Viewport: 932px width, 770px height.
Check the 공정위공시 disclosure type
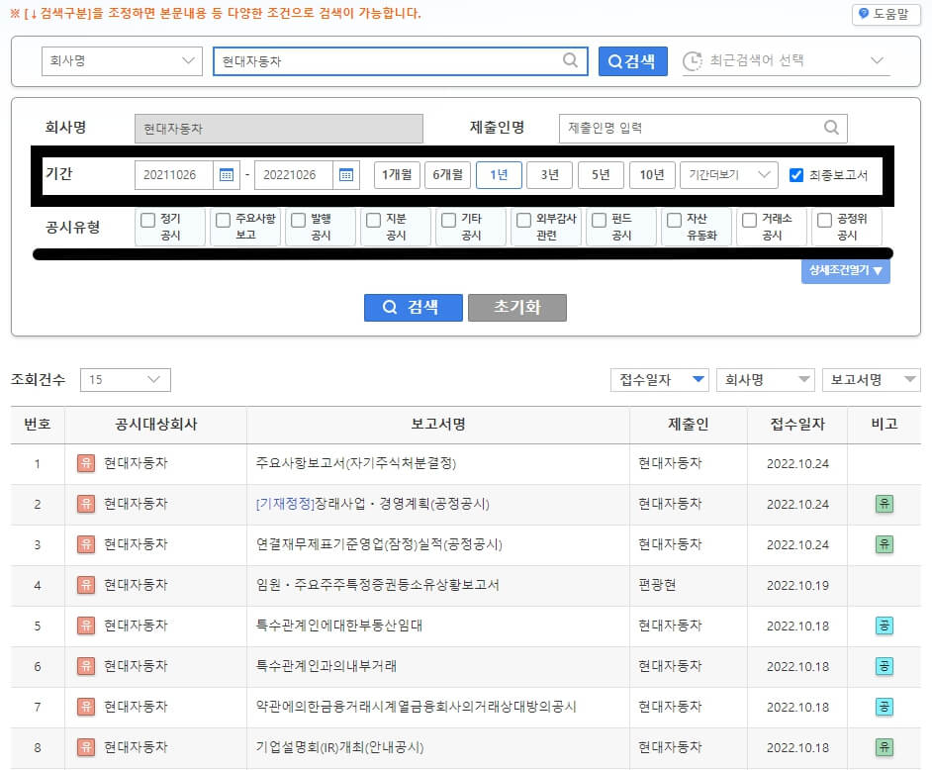(x=824, y=220)
